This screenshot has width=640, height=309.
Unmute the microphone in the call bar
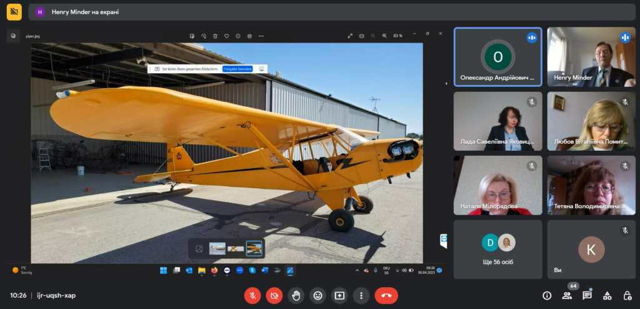point(252,295)
